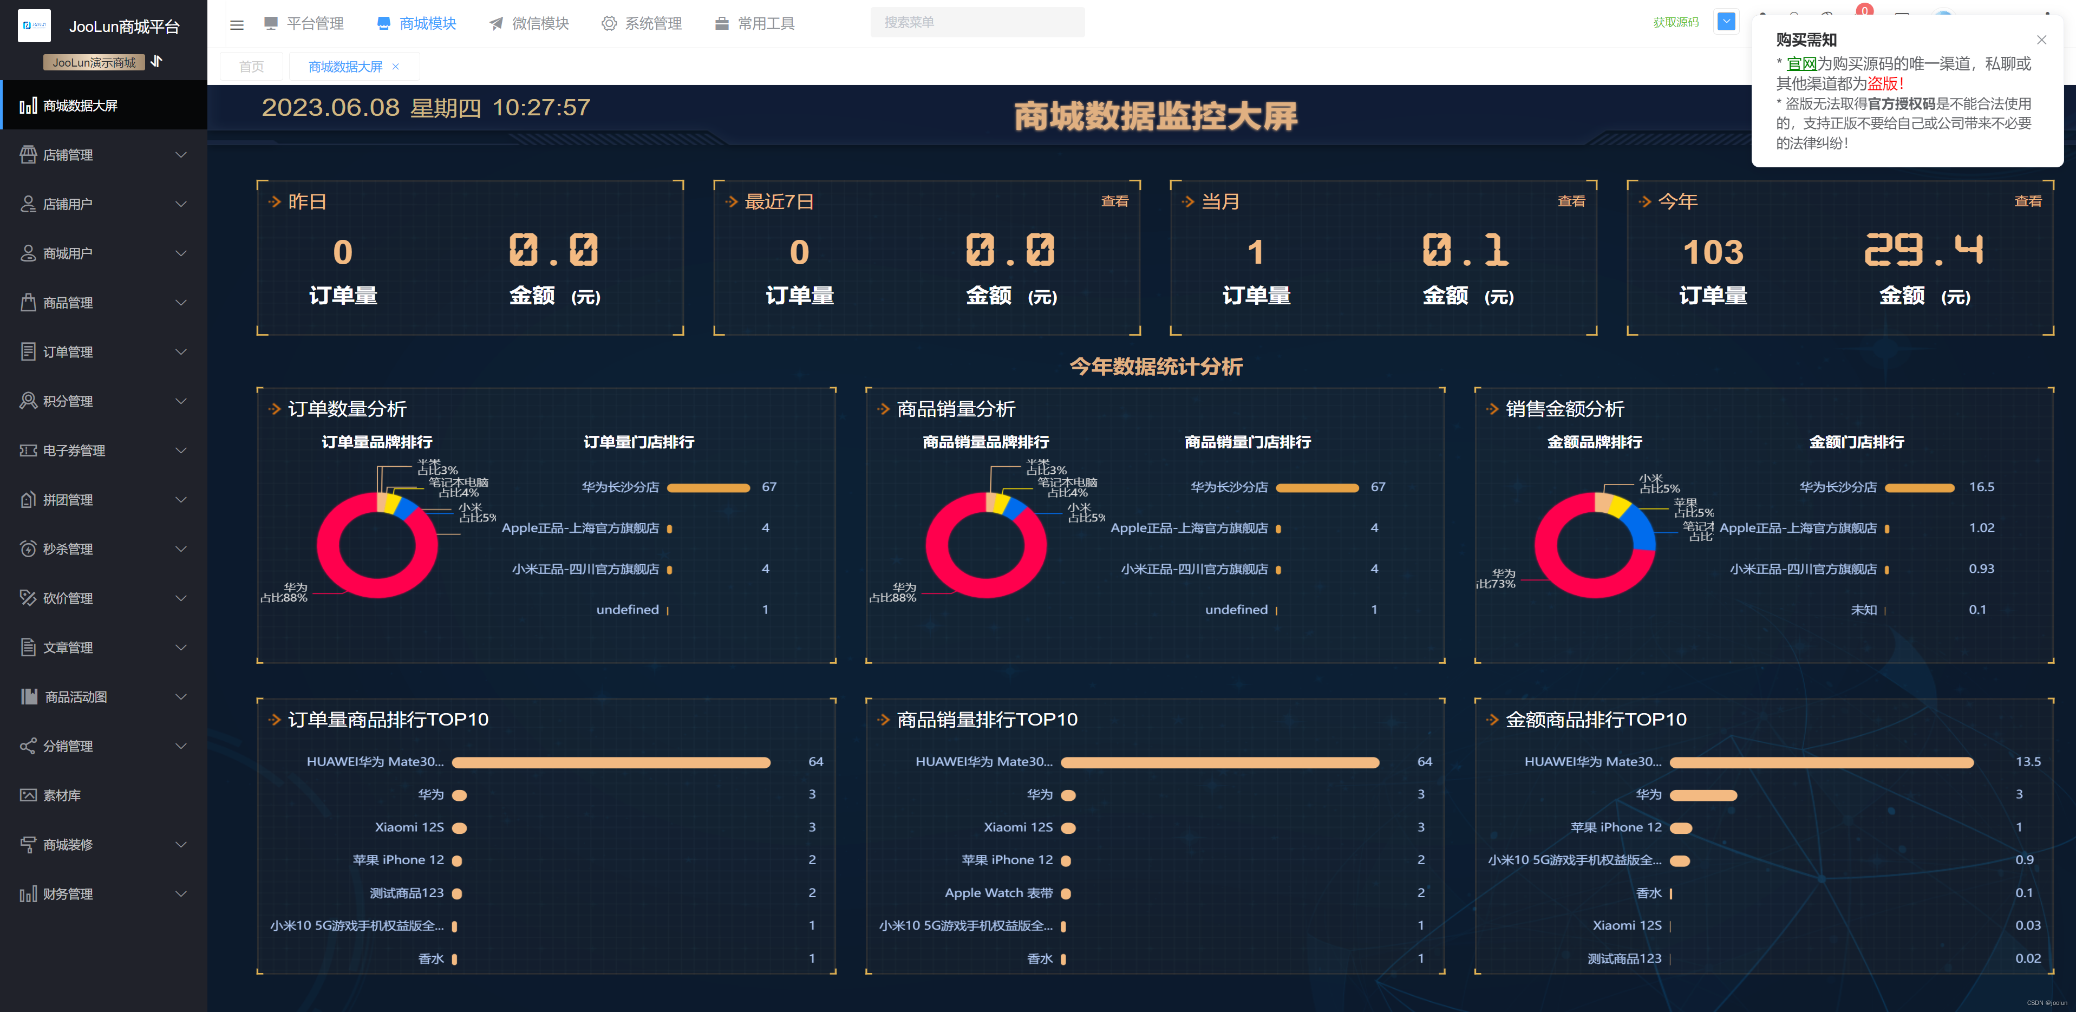Close the 商城数据大屏 tab
The width and height of the screenshot is (2076, 1012).
point(396,67)
